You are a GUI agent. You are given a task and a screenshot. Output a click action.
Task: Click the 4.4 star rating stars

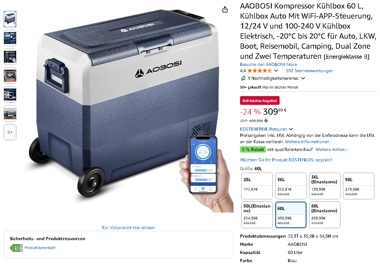[260, 71]
